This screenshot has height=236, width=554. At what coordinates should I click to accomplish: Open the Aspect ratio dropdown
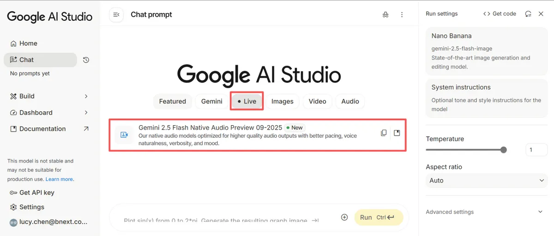point(487,181)
